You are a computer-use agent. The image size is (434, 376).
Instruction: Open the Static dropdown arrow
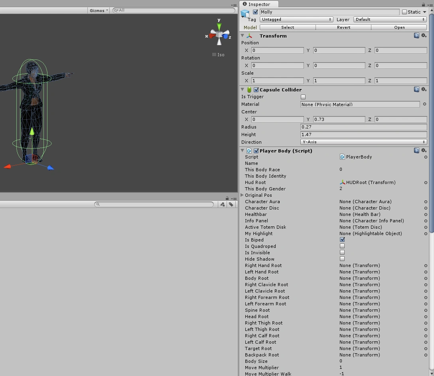pos(424,12)
